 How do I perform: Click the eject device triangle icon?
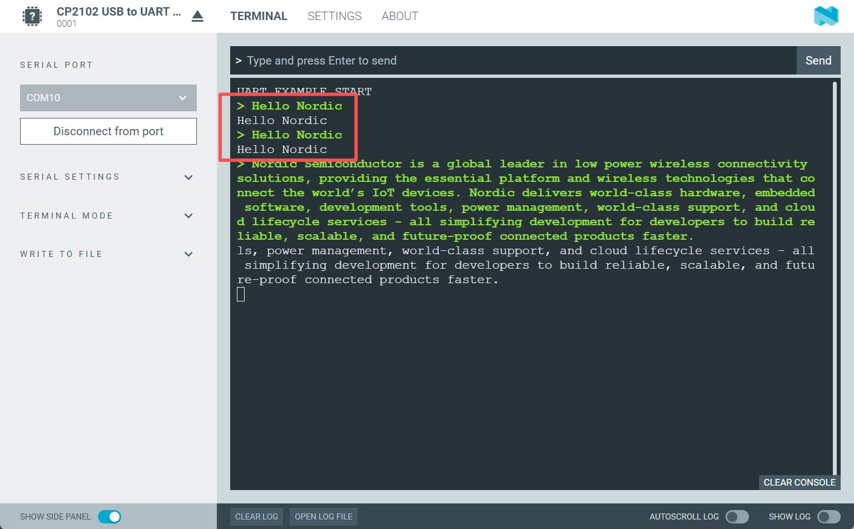coord(197,16)
